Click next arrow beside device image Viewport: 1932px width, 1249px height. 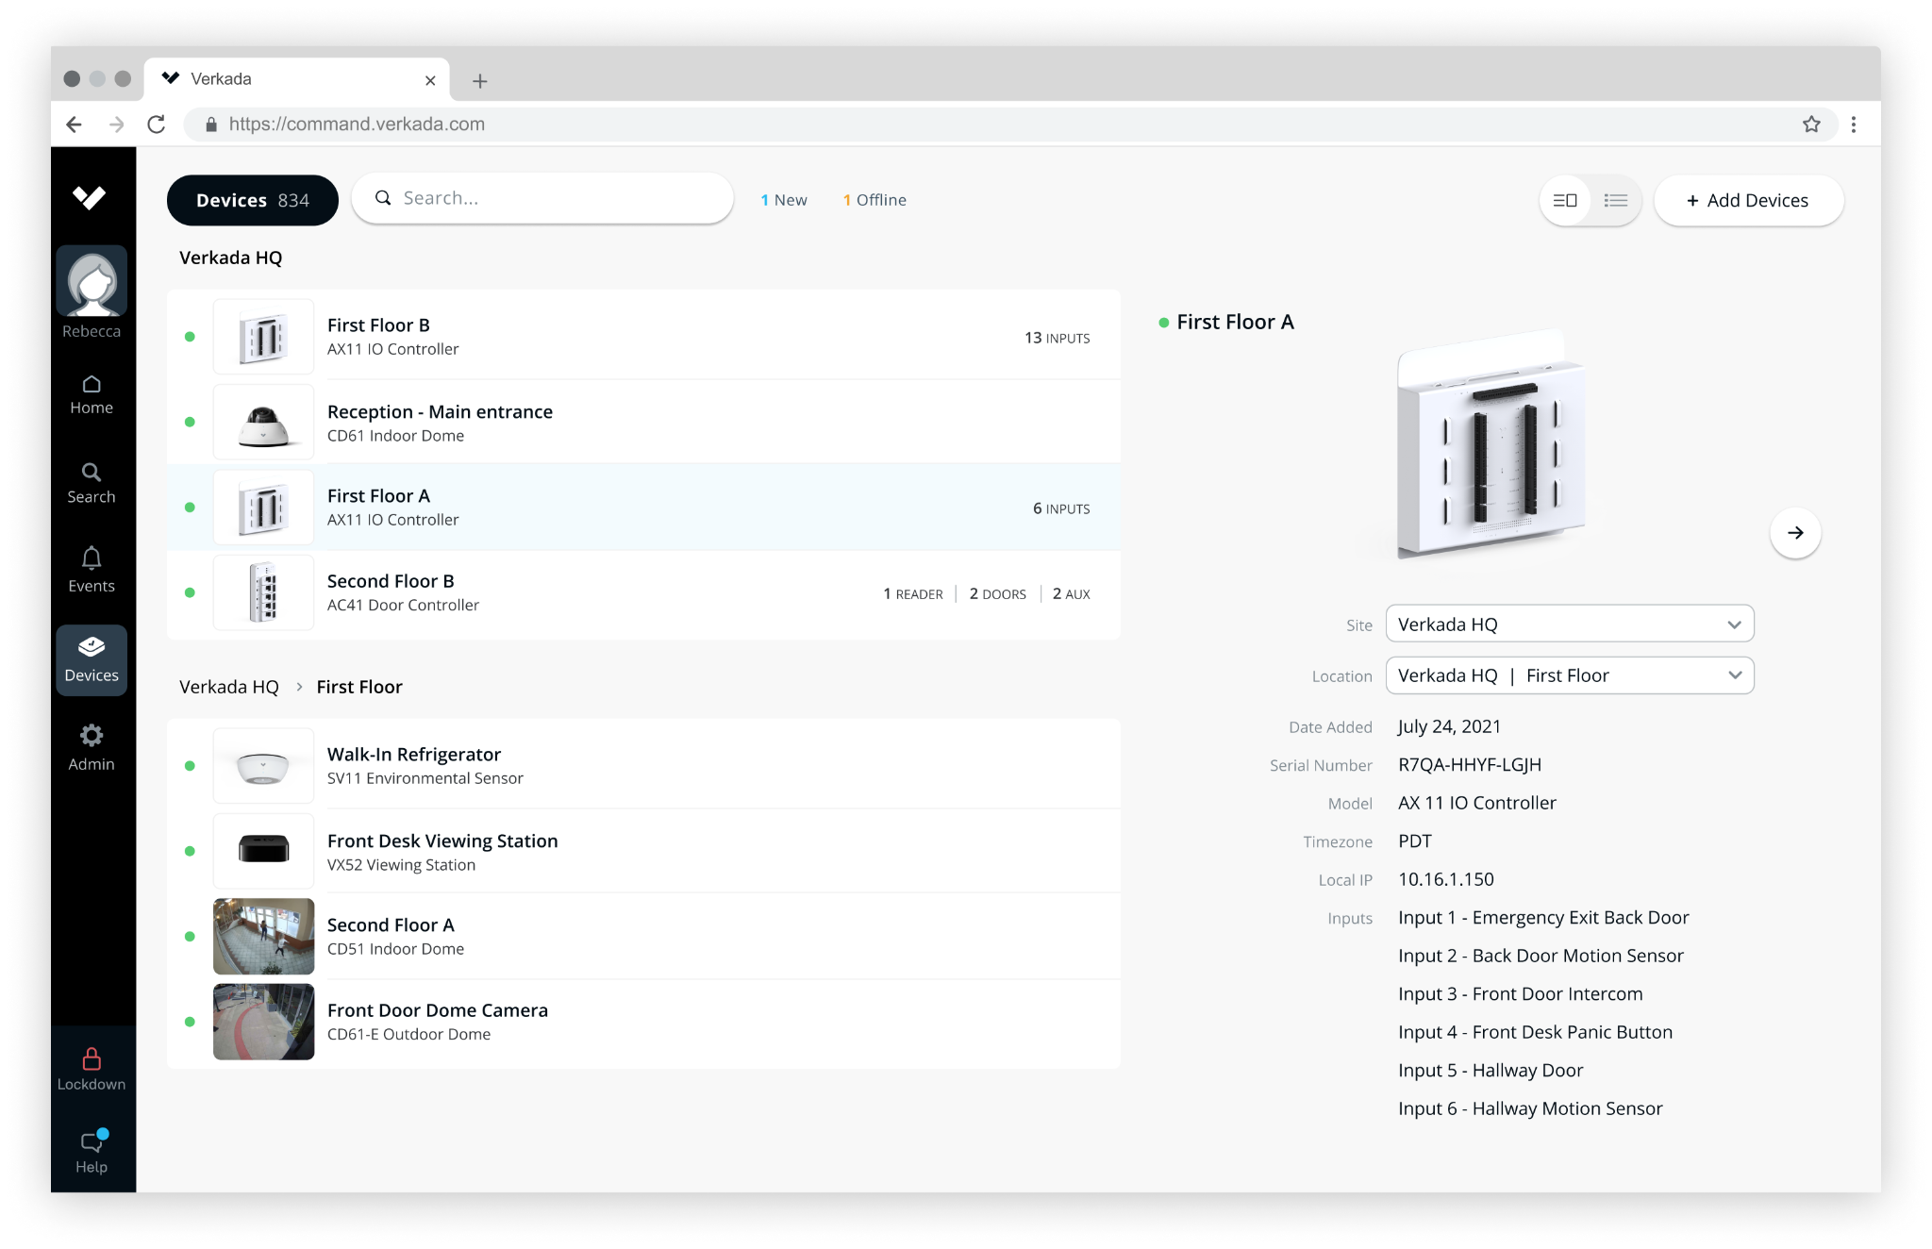tap(1794, 533)
